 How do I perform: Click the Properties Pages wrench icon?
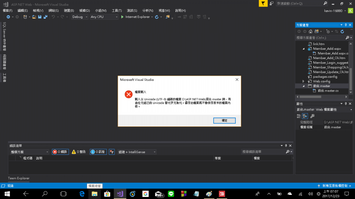[x=312, y=116]
